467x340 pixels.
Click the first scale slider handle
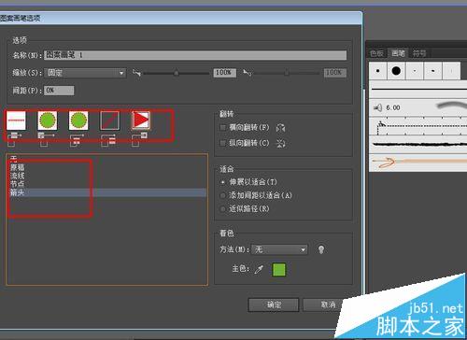[x=177, y=73]
